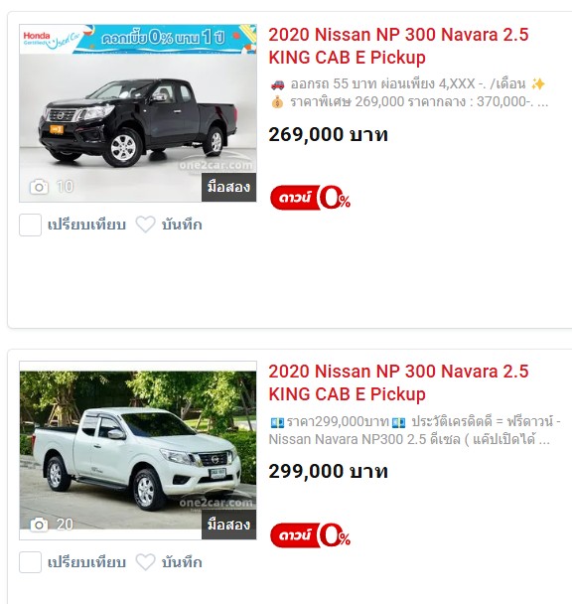Viewport: 572px width, 604px height.
Task: Tick compare checkbox for black Navara listing
Action: pyautogui.click(x=30, y=225)
